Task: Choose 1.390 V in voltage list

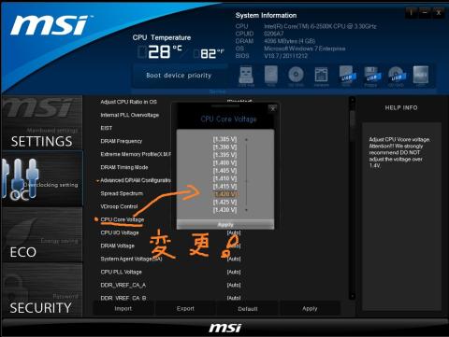Action: (224, 147)
